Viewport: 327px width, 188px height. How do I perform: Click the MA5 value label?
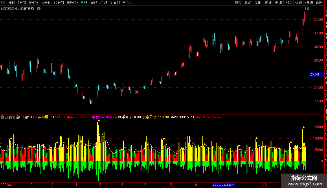click(x=182, y=117)
